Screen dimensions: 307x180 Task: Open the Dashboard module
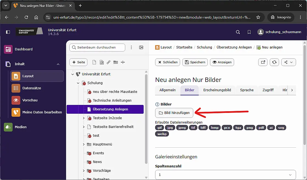[x=18, y=49]
